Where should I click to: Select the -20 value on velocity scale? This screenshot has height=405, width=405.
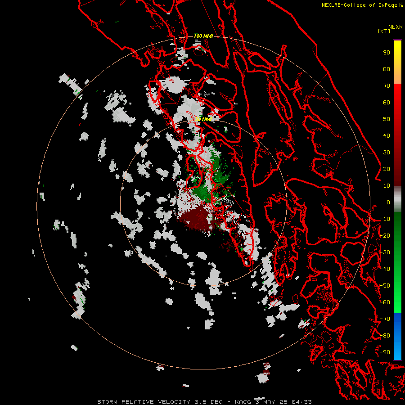click(x=385, y=235)
